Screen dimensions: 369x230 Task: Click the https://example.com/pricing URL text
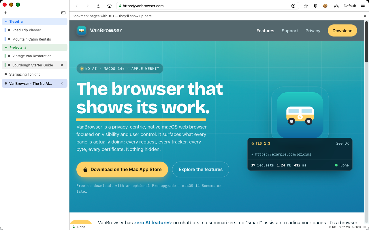pyautogui.click(x=283, y=154)
